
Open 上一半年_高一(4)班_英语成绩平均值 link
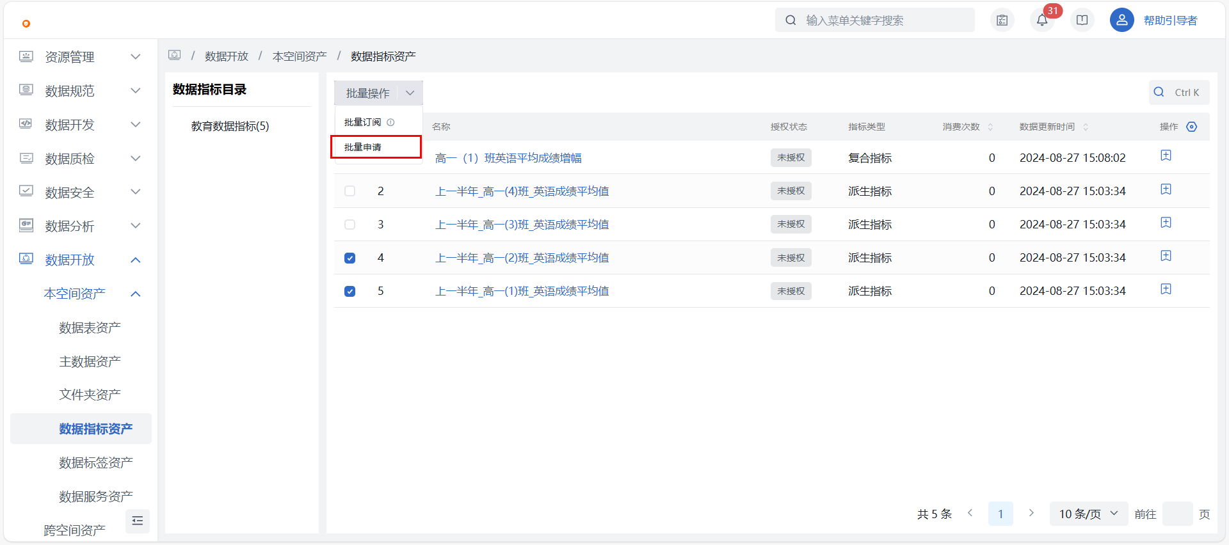coord(522,191)
